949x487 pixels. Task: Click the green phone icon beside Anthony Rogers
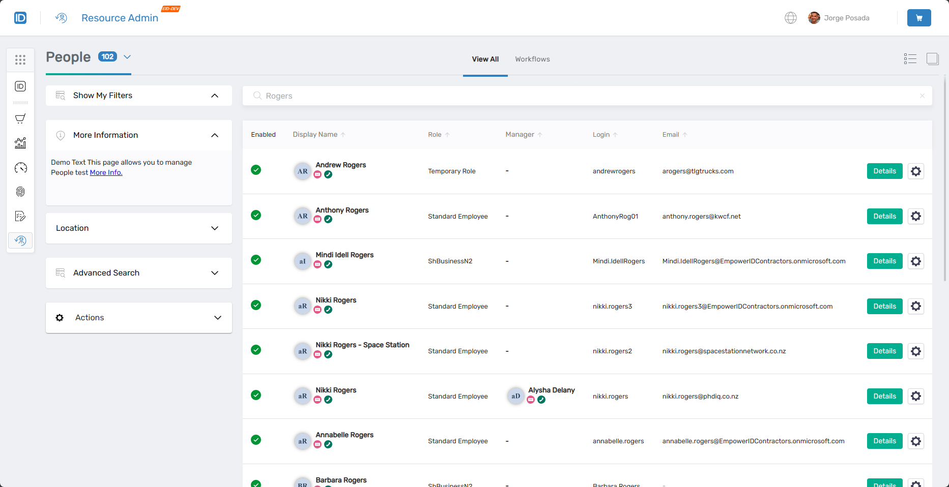(x=329, y=220)
